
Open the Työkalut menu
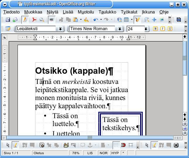[x=129, y=12]
